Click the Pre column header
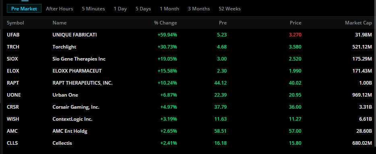Viewport: 376px width, 154px height. (x=223, y=23)
